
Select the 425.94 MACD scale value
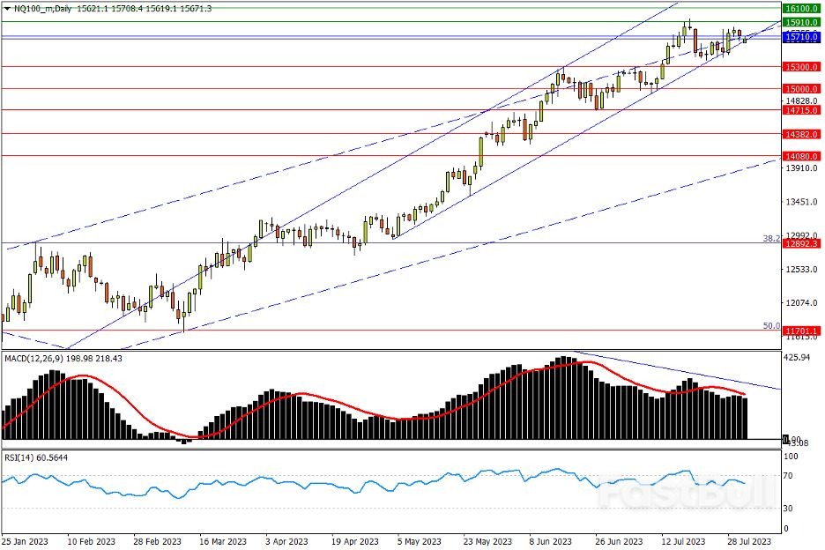pos(797,358)
